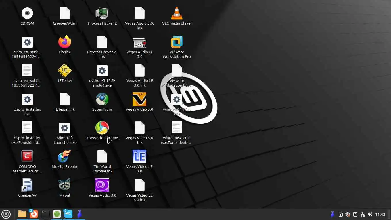Select the Vegas Video 3.0.lnk file
391x220 pixels.
139,128
